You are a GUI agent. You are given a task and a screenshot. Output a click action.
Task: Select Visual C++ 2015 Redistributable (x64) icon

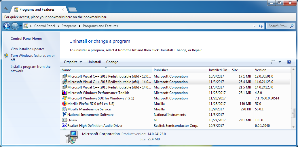64,82
